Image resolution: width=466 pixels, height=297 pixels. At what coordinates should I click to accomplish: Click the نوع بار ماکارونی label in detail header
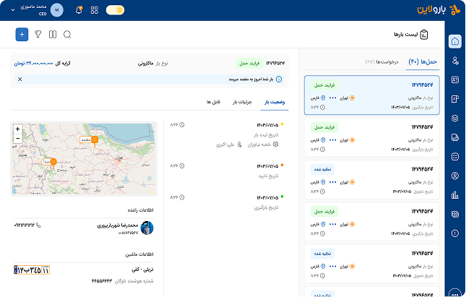pyautogui.click(x=153, y=64)
